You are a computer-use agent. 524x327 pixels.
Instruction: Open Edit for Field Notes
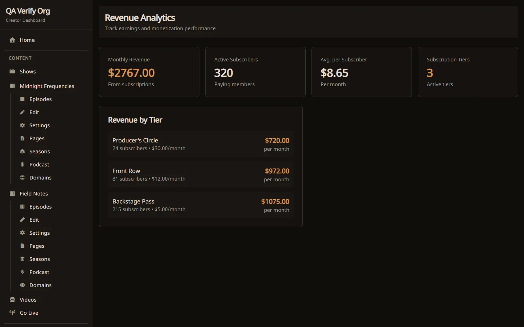pos(51,220)
